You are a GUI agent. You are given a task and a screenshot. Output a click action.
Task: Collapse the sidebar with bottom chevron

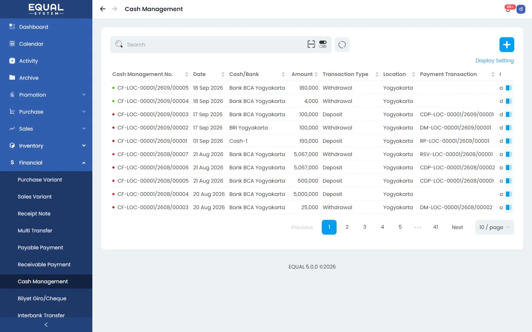tap(46, 325)
